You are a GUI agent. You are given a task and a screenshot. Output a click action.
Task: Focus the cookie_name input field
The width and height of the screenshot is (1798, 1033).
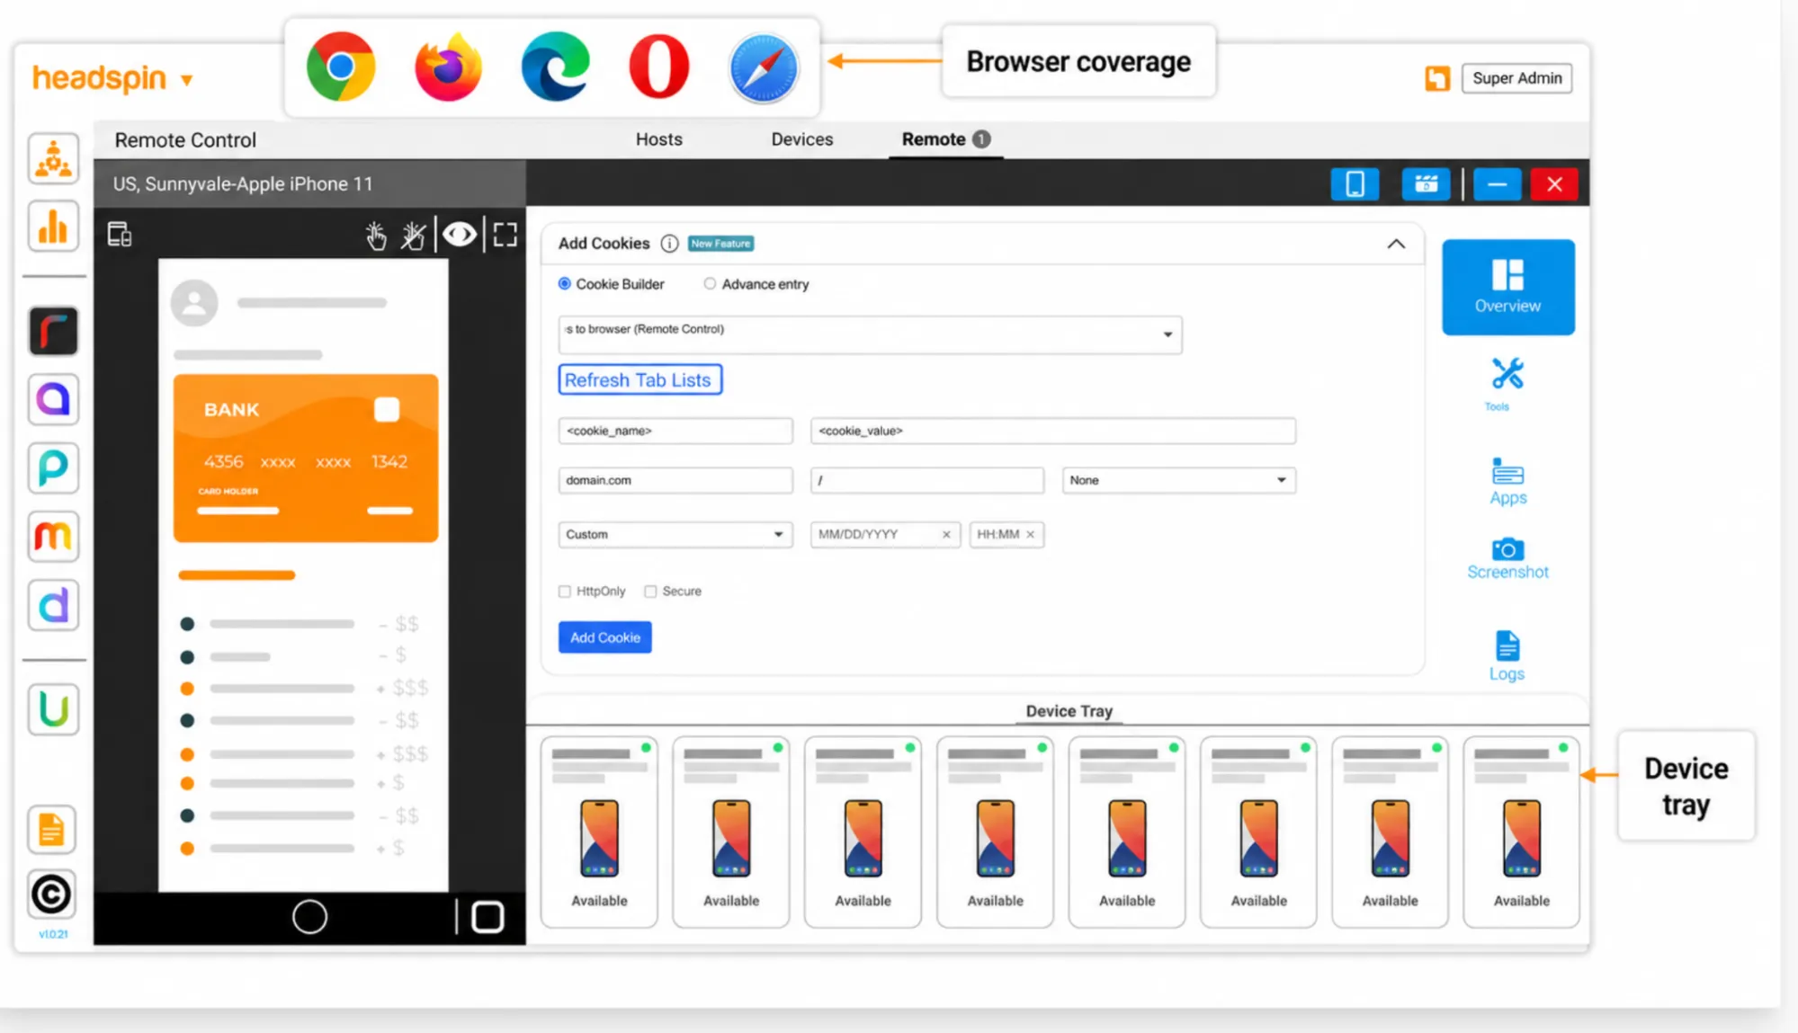(x=675, y=431)
